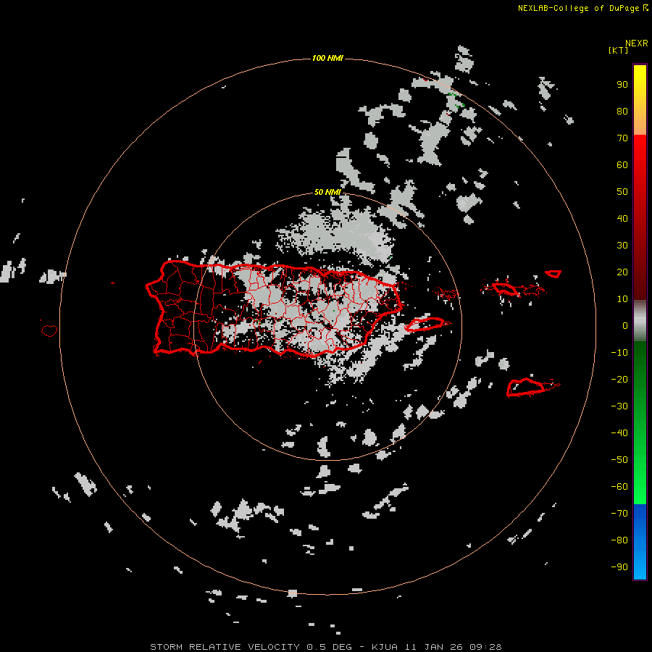Click the positive 10 knot scale value
The width and height of the screenshot is (652, 652).
pos(622,299)
